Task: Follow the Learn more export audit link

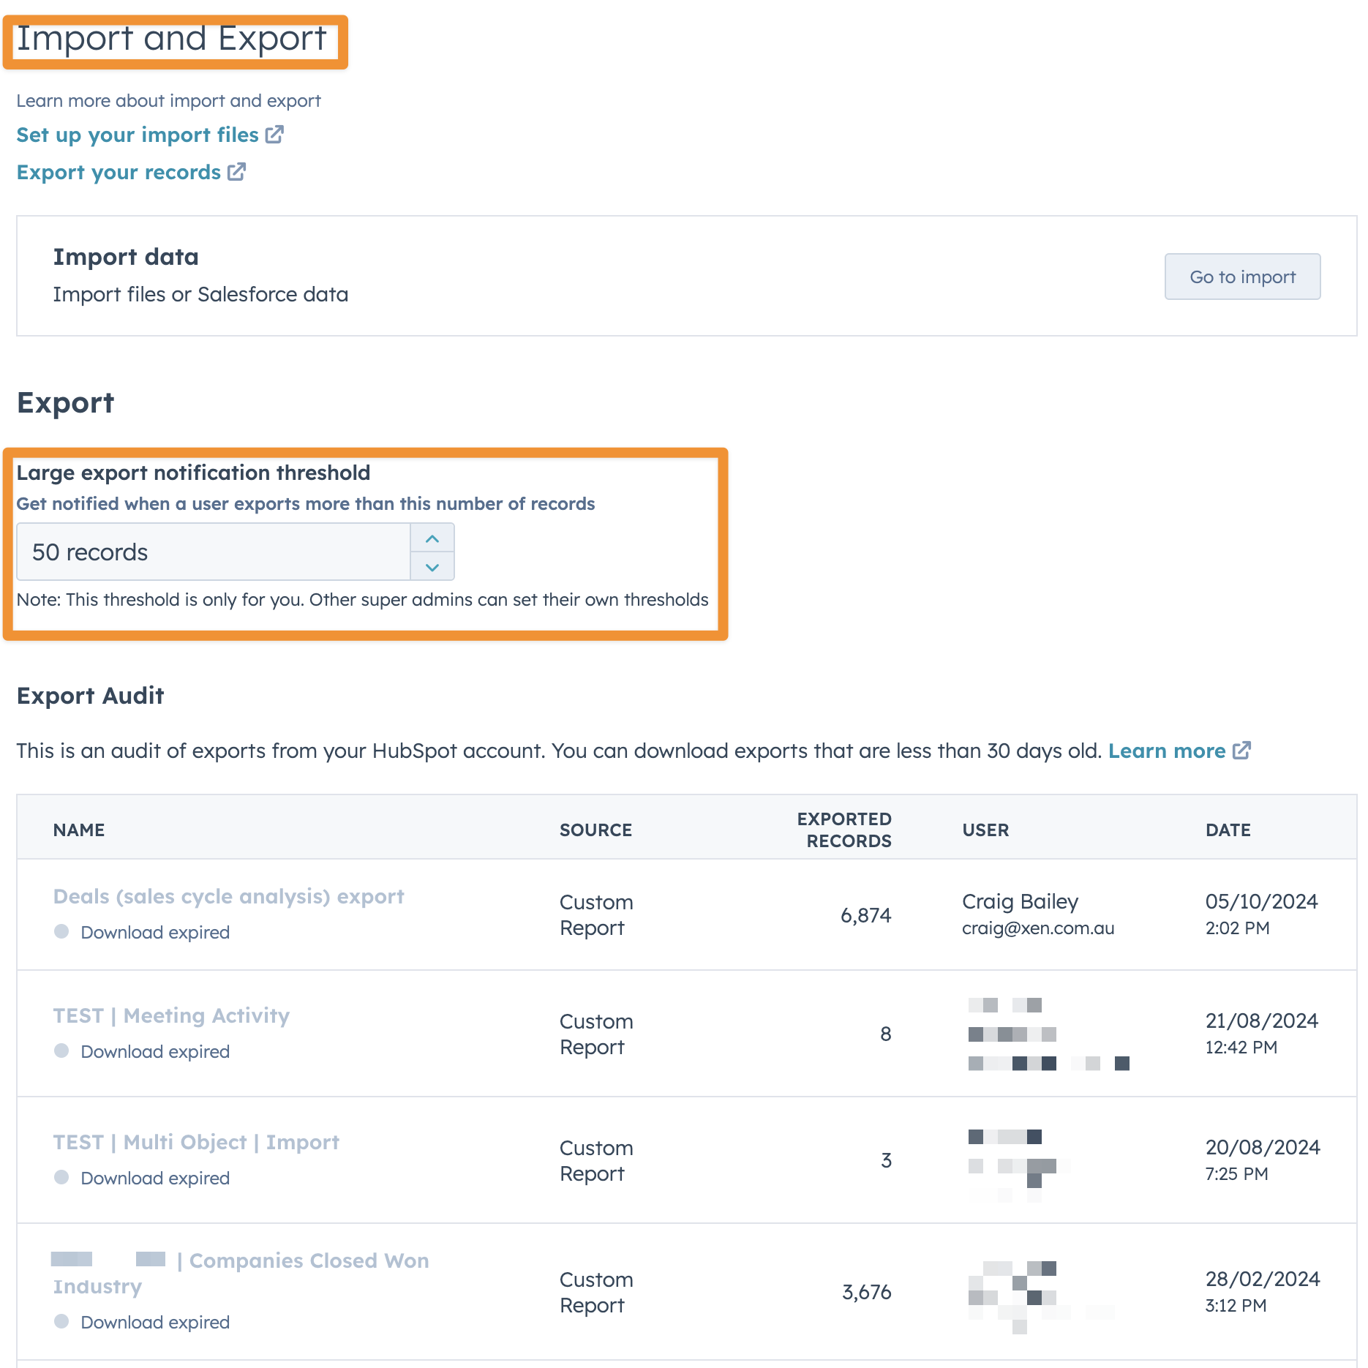Action: pos(1166,751)
